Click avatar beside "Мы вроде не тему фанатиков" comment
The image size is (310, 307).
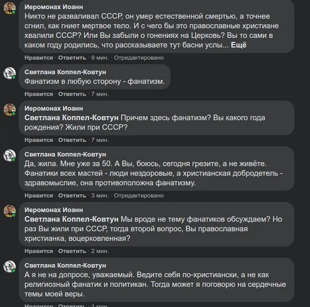10,212
